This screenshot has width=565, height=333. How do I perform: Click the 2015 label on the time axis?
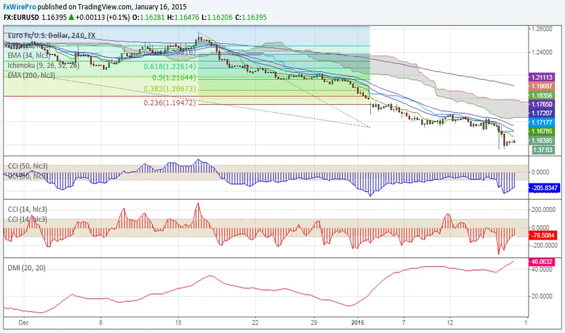(358, 323)
